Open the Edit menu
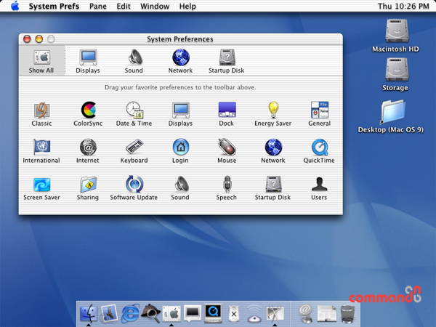This screenshot has height=327, width=436. point(124,6)
